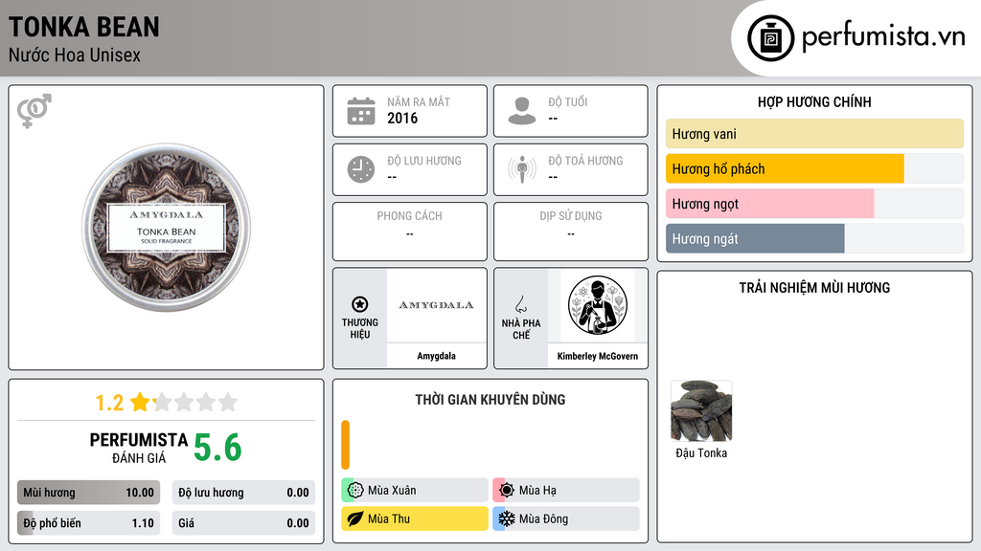Click the Giá 0.00 score row

(x=243, y=523)
